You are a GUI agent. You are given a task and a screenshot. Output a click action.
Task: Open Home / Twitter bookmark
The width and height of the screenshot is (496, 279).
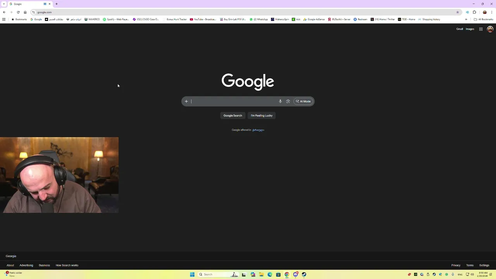382,19
